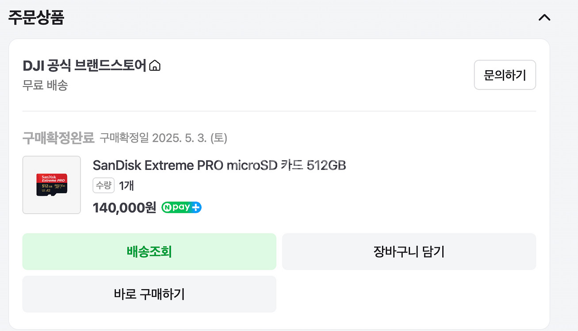
Task: Open store inquiry via 문의하기 button
Action: (x=505, y=75)
